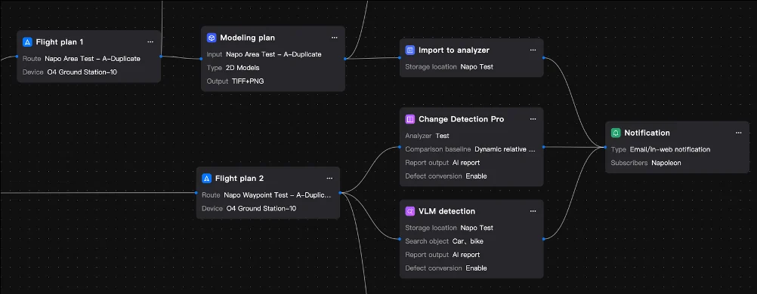
Task: Click the Import to analyzer input port
Action: (x=400, y=58)
